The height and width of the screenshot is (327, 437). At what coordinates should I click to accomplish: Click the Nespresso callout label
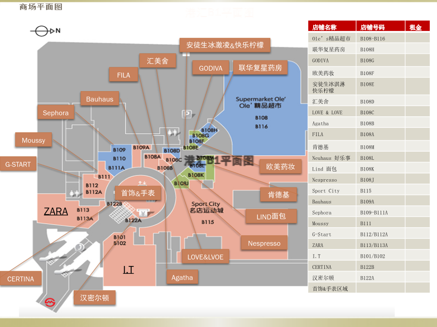pos(264,243)
